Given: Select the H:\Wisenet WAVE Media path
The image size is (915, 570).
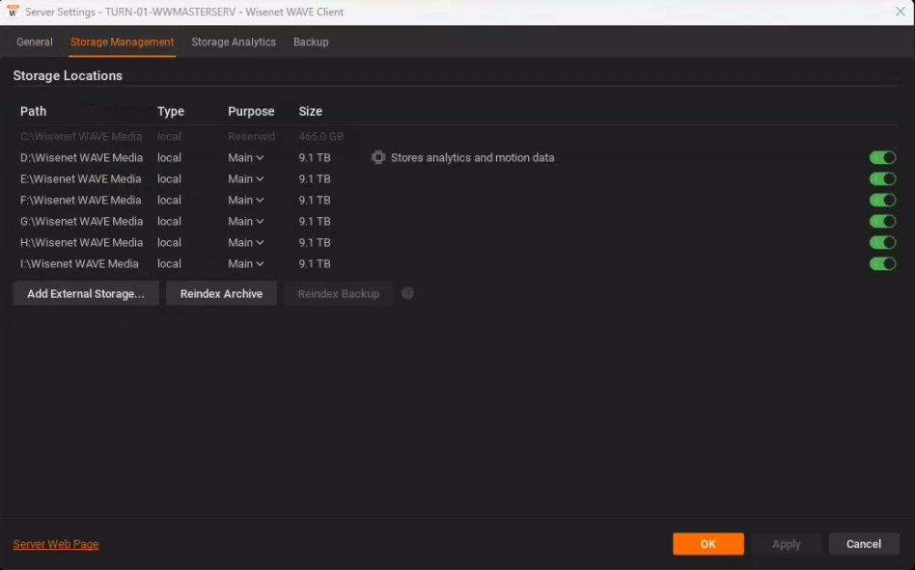Looking at the screenshot, I should point(81,242).
